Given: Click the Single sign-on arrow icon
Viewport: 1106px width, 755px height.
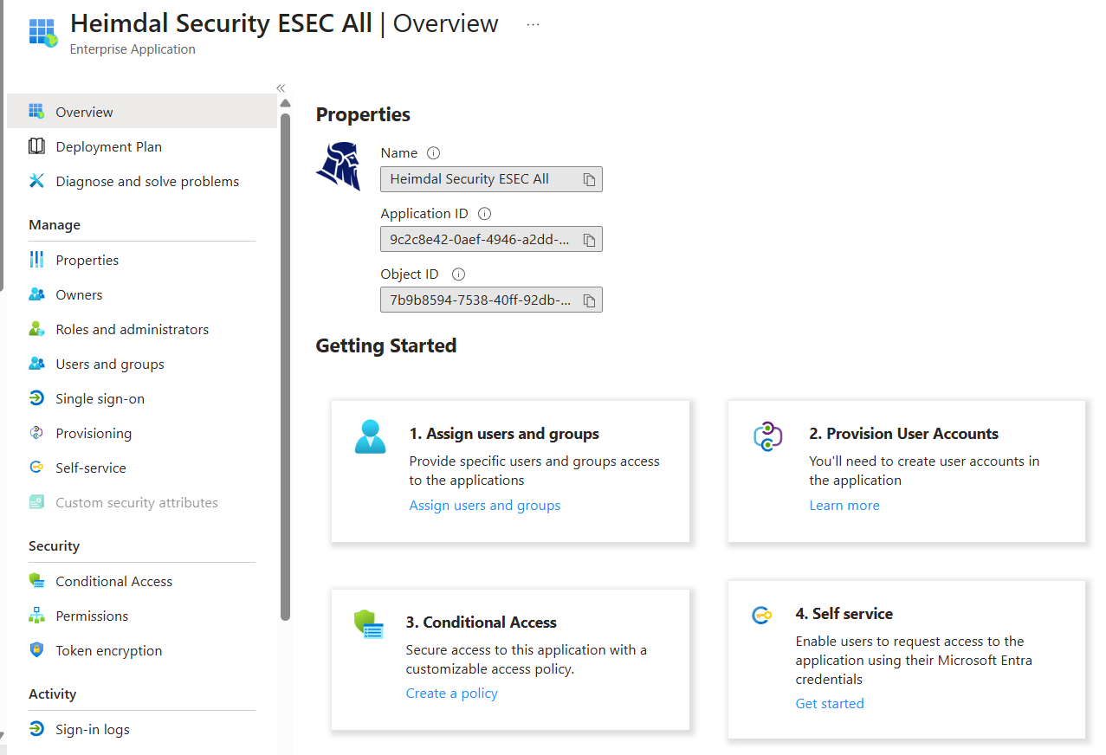Looking at the screenshot, I should [x=36, y=398].
